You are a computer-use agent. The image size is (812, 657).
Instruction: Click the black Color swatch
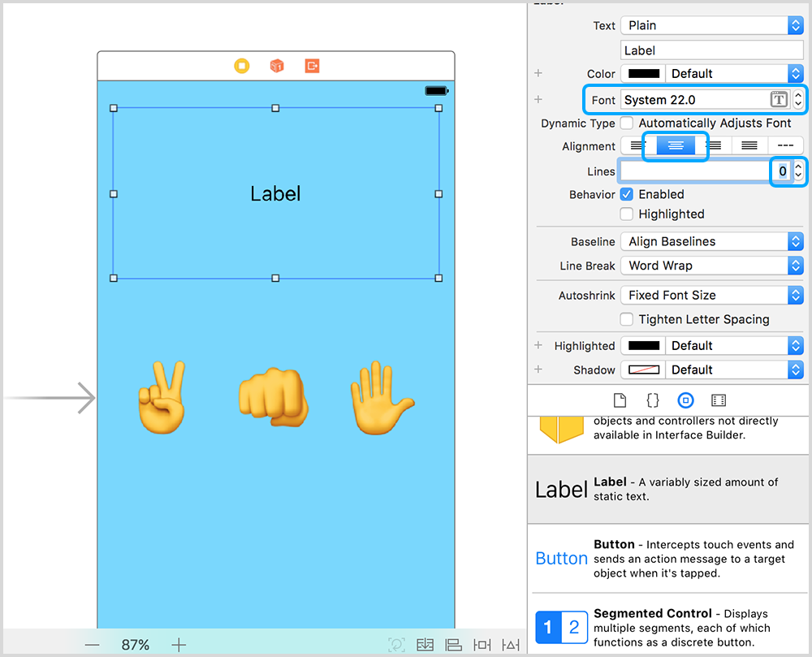[x=644, y=74]
